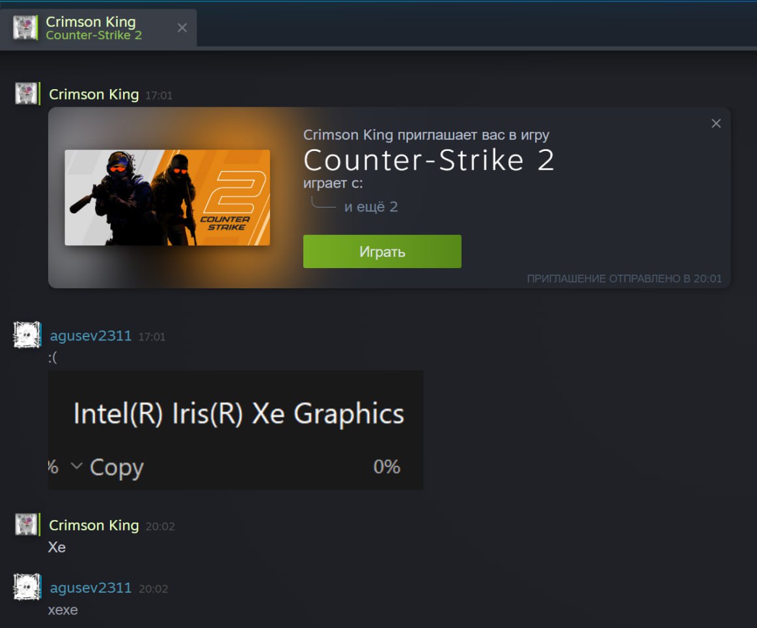Viewport: 757px width, 628px height.
Task: Expand the 'и ещё 2' players list
Action: [x=370, y=207]
